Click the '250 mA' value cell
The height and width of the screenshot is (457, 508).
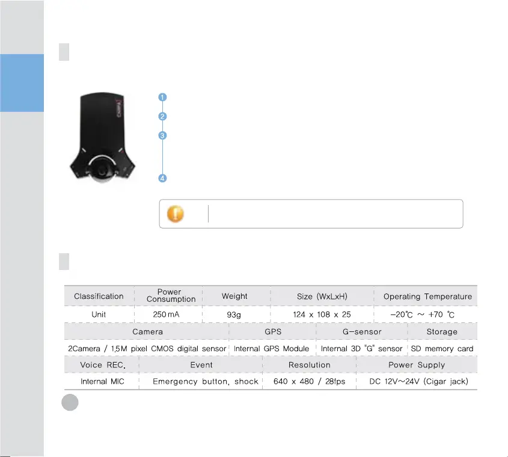point(168,314)
